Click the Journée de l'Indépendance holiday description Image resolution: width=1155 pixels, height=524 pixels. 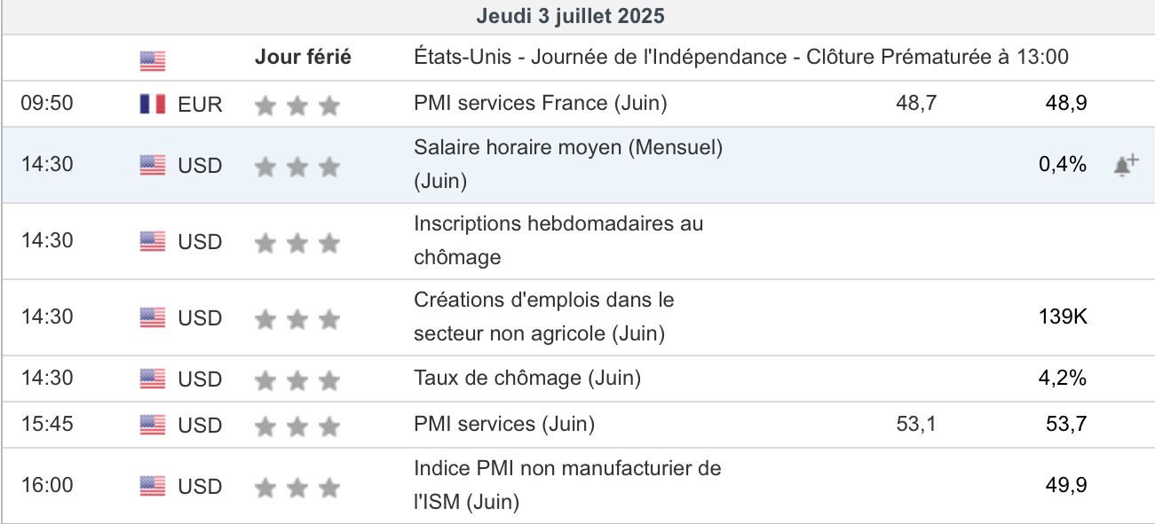pos(740,58)
